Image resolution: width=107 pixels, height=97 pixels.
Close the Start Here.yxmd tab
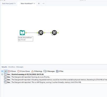pos(15,3)
